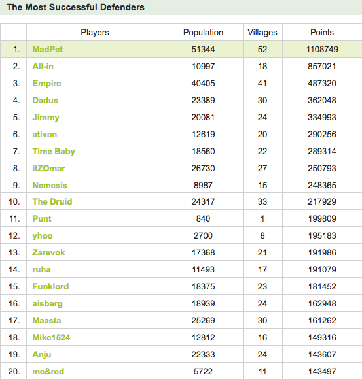
Task: Open Mike1524 player page
Action: [x=51, y=337]
